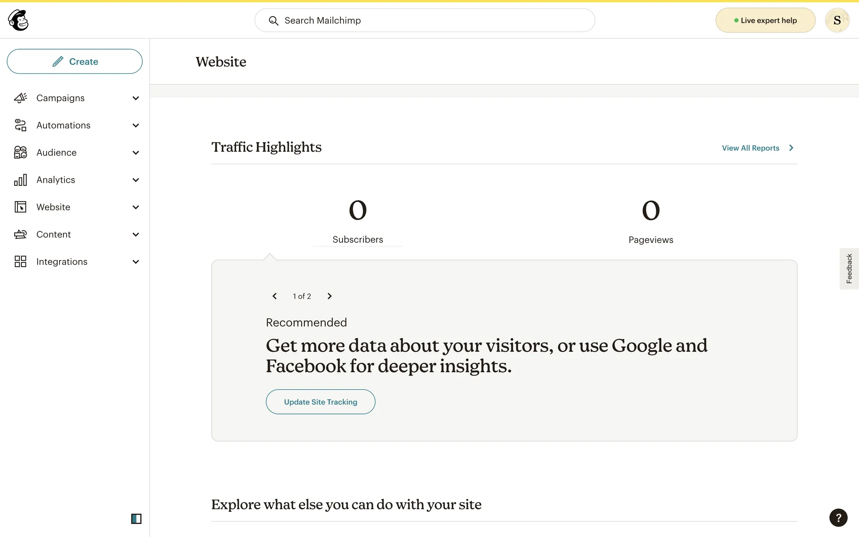This screenshot has height=537, width=859.
Task: Click the Website cursor window icon
Action: pos(21,207)
